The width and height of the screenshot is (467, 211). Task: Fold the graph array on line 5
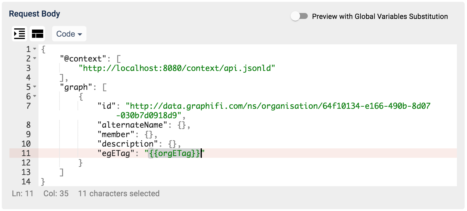pos(35,87)
